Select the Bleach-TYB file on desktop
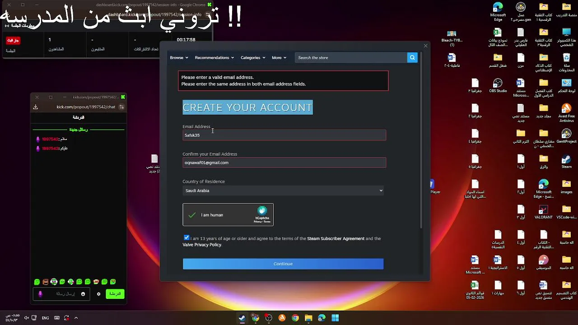The width and height of the screenshot is (578, 325). coord(452,39)
